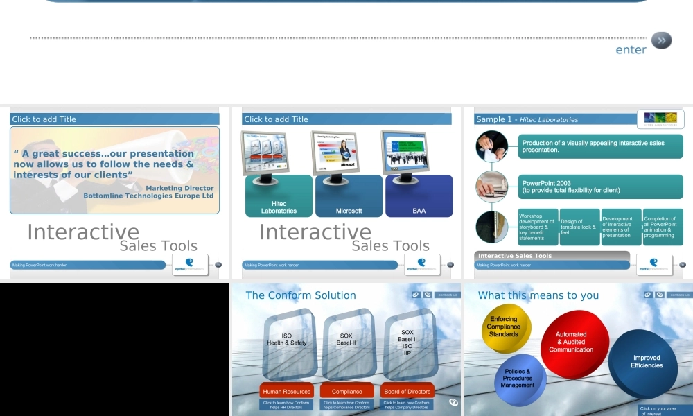Click the SOX Basel II glass panel

pyautogui.click(x=346, y=343)
